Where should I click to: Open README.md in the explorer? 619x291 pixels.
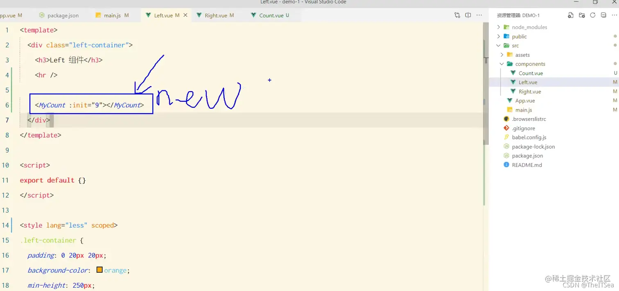(x=527, y=165)
